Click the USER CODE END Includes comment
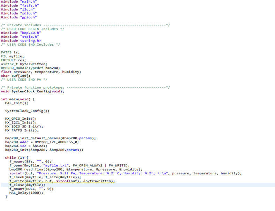The height and width of the screenshot is (211, 275). [31, 44]
